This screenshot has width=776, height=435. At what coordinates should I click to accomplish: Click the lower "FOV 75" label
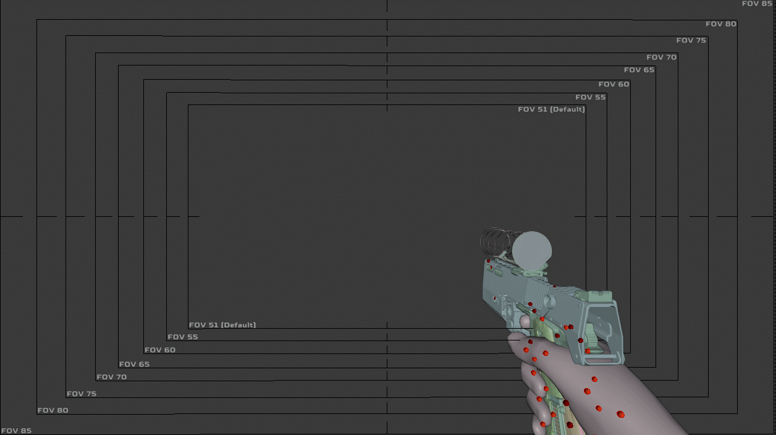[x=82, y=394]
